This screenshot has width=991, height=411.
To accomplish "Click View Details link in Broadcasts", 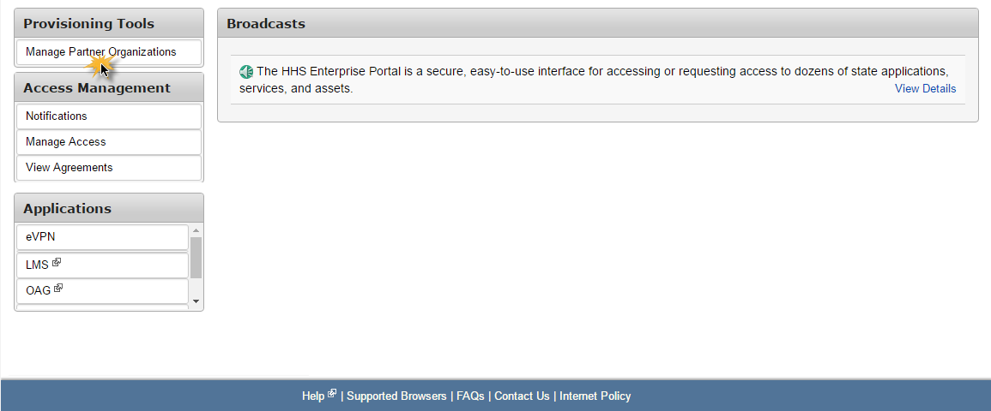I will point(925,89).
